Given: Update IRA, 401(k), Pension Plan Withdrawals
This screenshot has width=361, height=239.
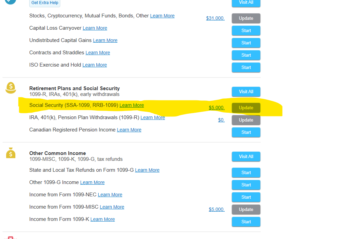Looking at the screenshot, I should (246, 120).
